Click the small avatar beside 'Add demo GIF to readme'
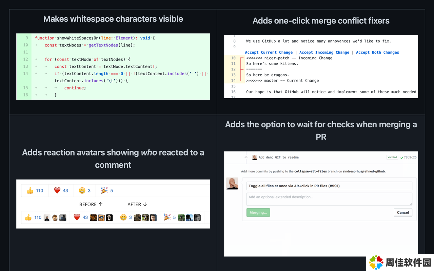This screenshot has width=434, height=271. [x=254, y=158]
